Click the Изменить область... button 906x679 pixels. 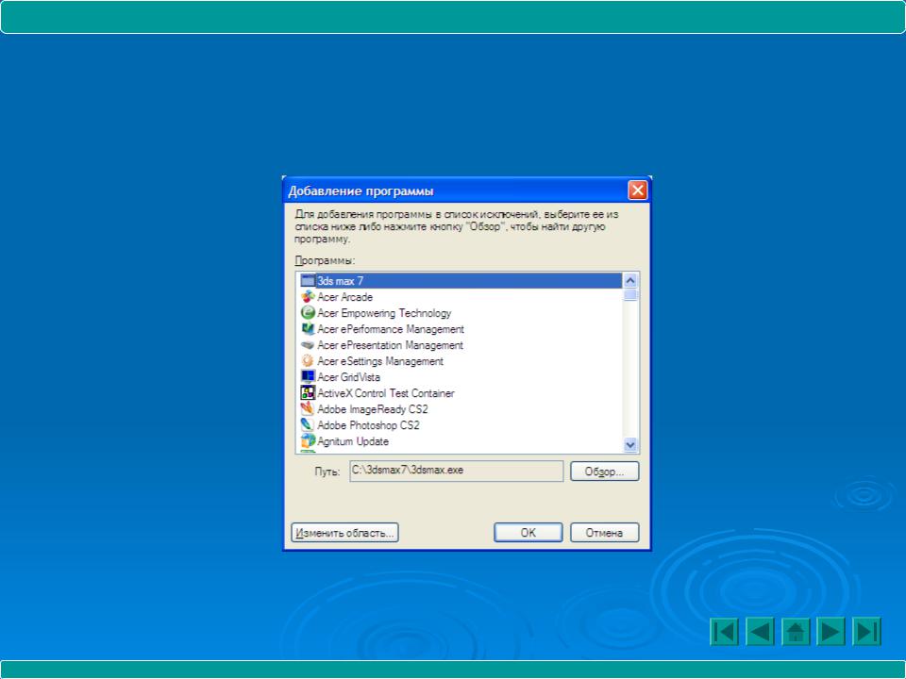(345, 532)
